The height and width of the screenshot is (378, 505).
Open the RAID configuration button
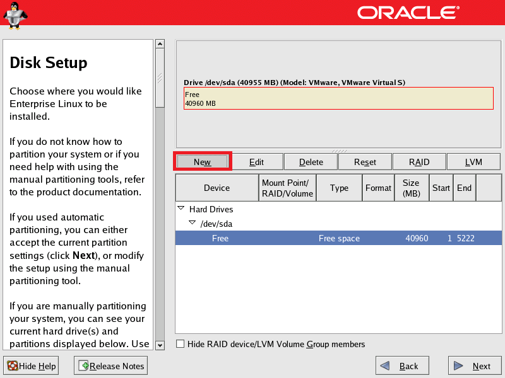click(x=419, y=162)
